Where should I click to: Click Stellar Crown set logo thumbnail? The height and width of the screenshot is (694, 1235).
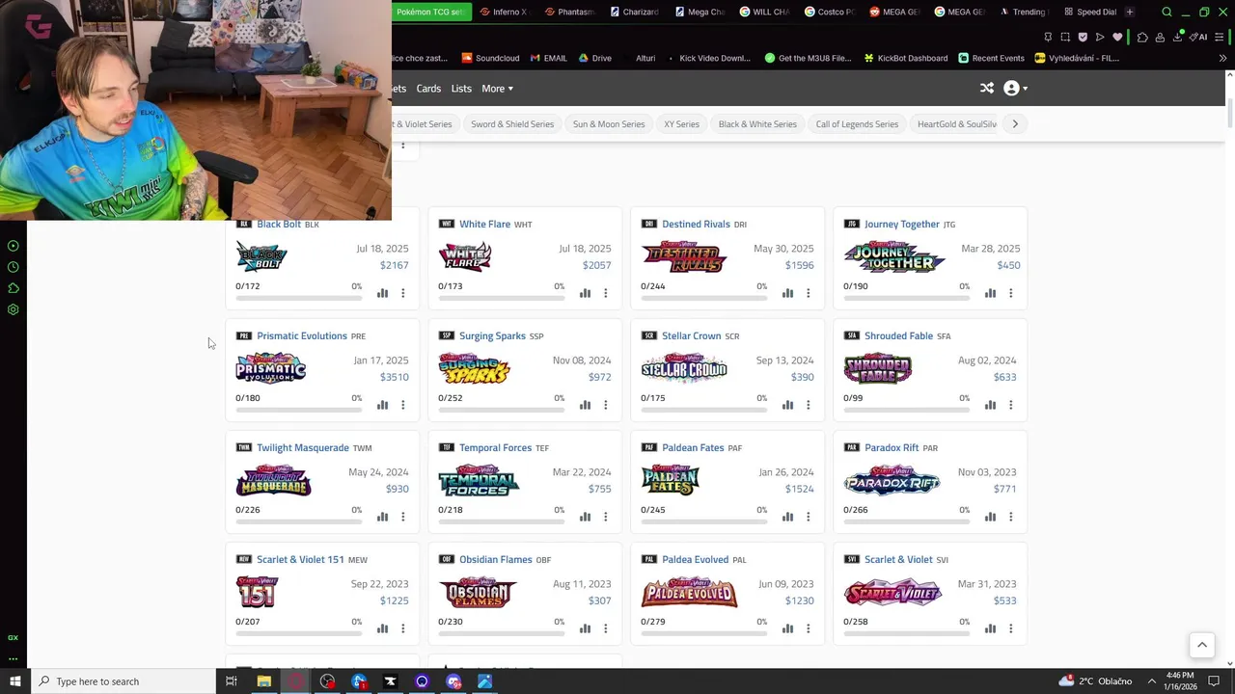click(x=684, y=368)
